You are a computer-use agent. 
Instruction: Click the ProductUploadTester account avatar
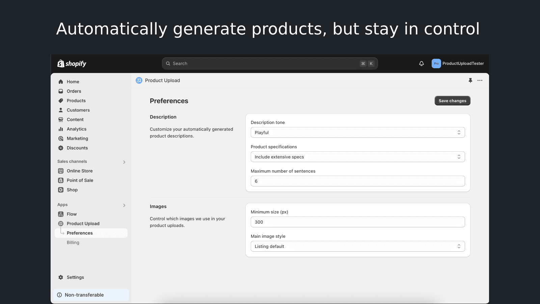[436, 64]
